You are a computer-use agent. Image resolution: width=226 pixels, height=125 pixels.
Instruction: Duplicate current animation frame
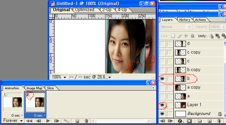click(x=77, y=121)
